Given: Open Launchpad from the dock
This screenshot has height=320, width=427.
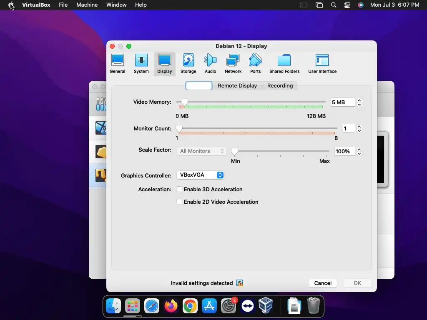Looking at the screenshot, I should pos(132,305).
